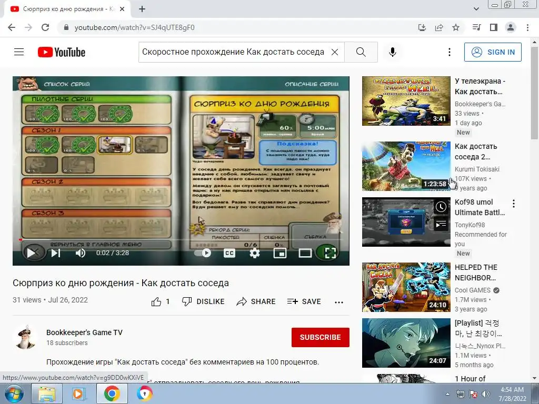
Task: Open the [Playlist] 24:07 video thumbnail
Action: pos(406,343)
